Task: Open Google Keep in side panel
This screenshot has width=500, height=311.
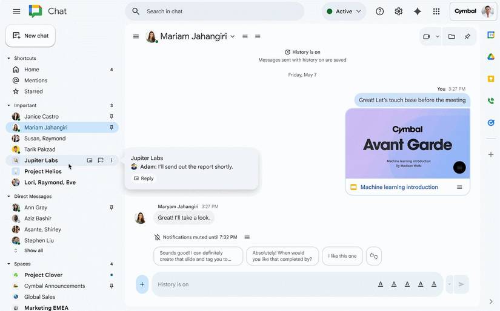Action: tap(491, 79)
